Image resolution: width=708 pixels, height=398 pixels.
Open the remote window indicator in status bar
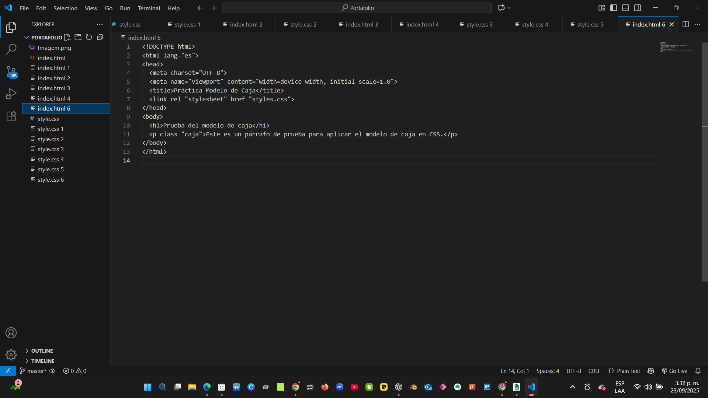[x=8, y=371]
